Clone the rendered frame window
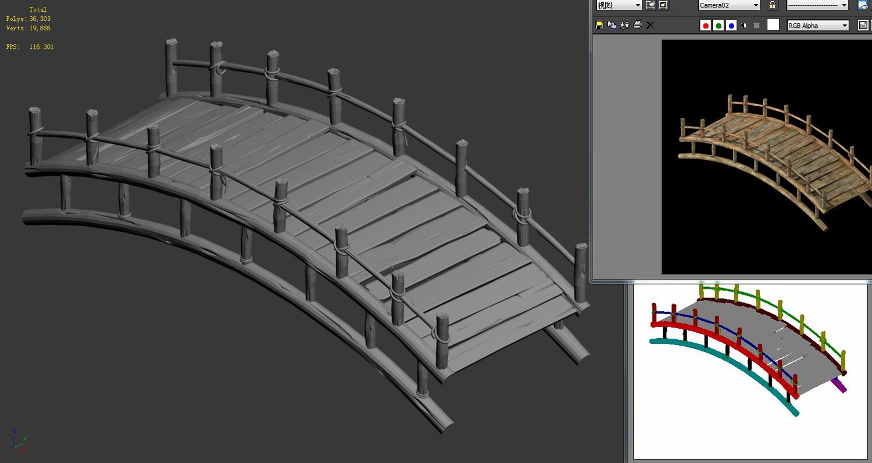The image size is (872, 463). pos(624,25)
